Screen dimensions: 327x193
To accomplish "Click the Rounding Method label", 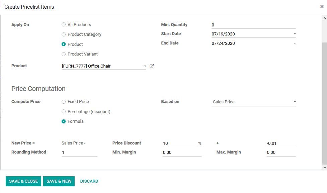I will click(x=29, y=152).
